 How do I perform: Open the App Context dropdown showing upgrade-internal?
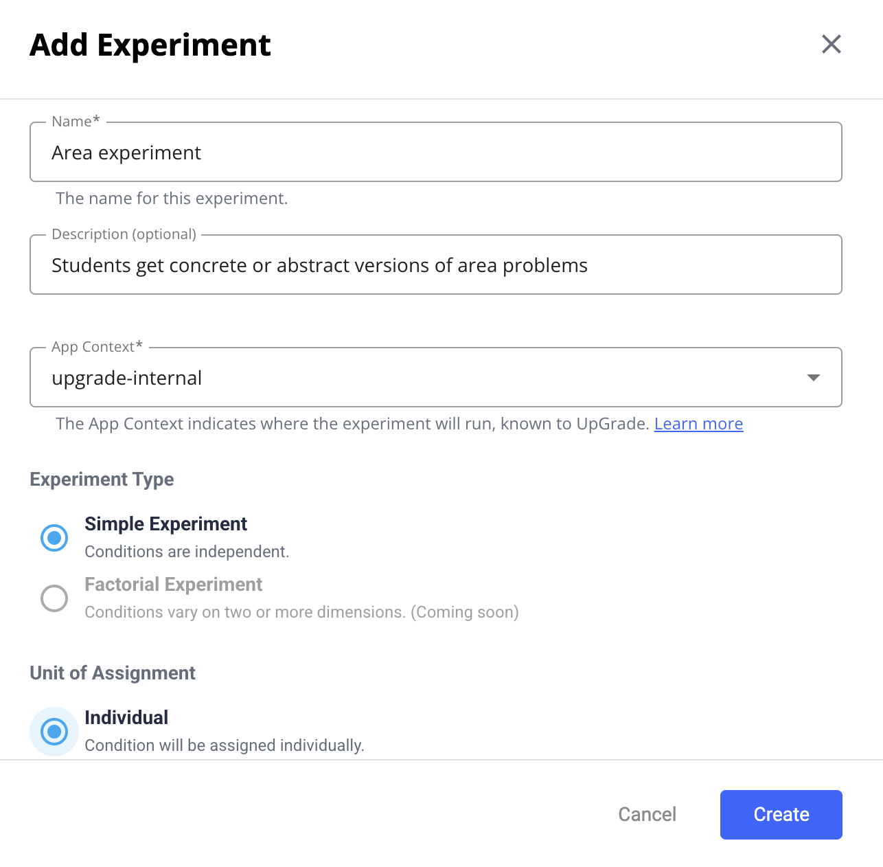[412, 378]
